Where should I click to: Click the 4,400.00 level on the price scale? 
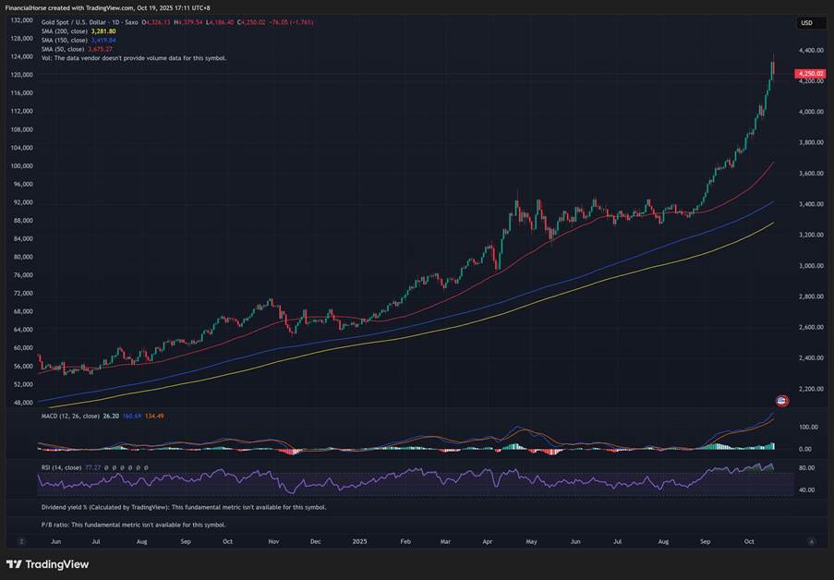pyautogui.click(x=811, y=51)
